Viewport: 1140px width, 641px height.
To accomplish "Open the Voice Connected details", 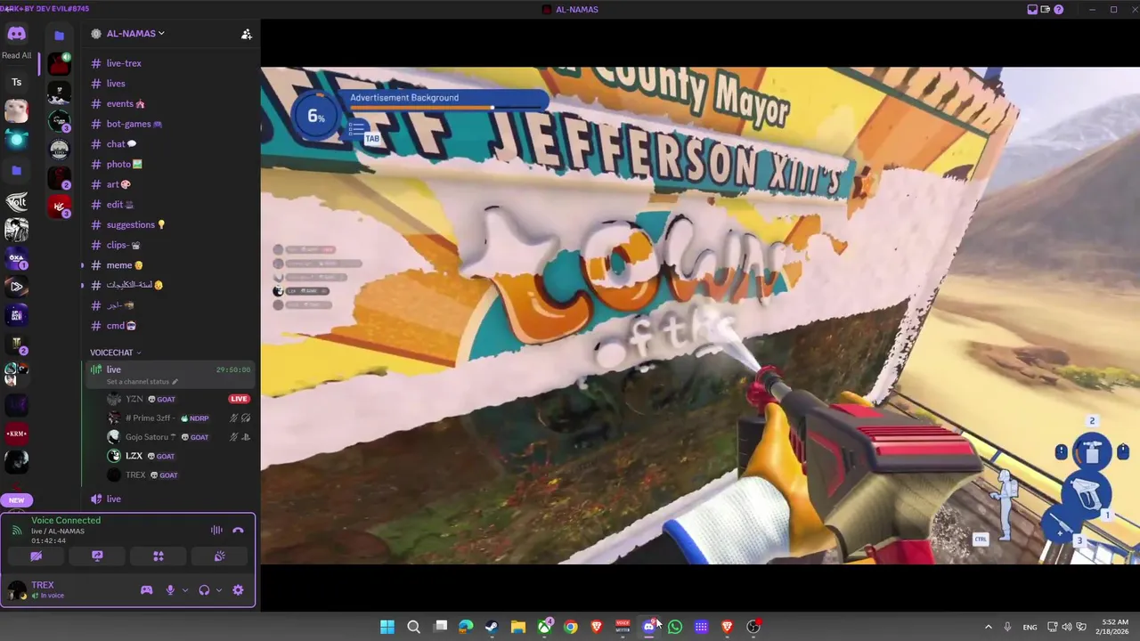I will coord(66,521).
